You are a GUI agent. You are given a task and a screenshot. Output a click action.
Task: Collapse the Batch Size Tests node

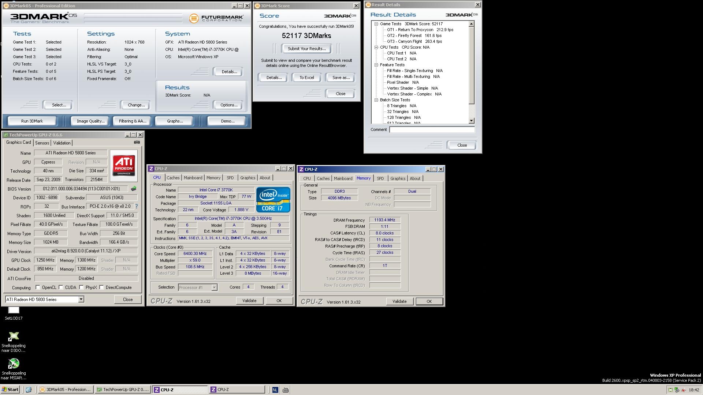click(376, 100)
